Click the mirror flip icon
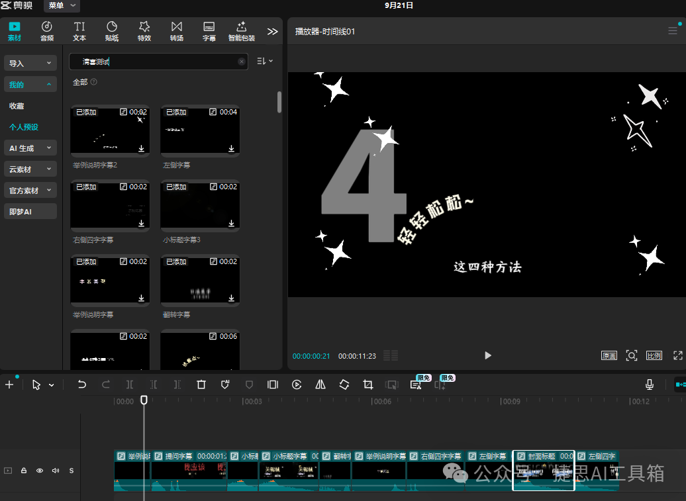Screen dimensions: 686x501 coord(320,385)
